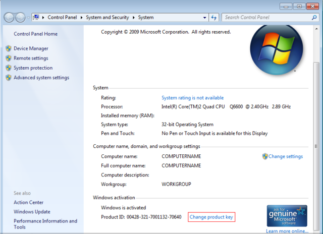
Task: Click the processor Intel Core2 Quad text
Action: pos(226,106)
